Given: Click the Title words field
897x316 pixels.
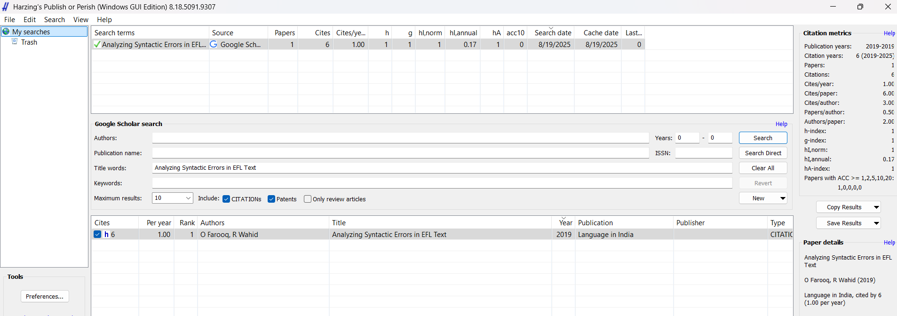Looking at the screenshot, I should point(442,168).
